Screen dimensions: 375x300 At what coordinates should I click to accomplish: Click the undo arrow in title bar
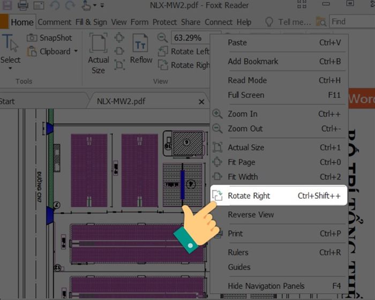54,6
